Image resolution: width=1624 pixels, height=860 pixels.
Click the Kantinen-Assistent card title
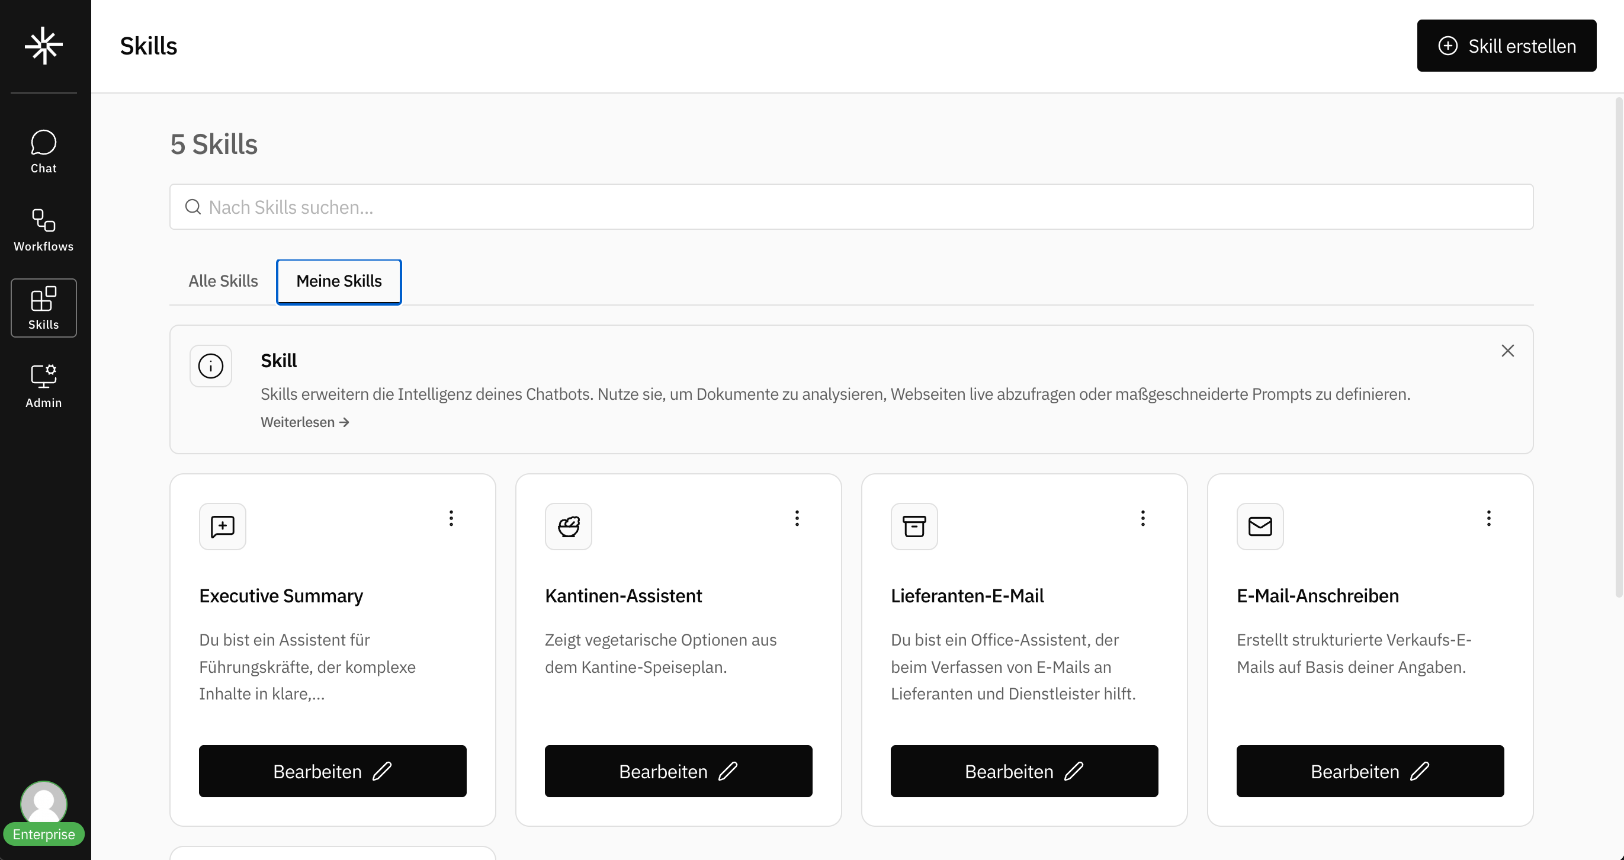pos(623,596)
